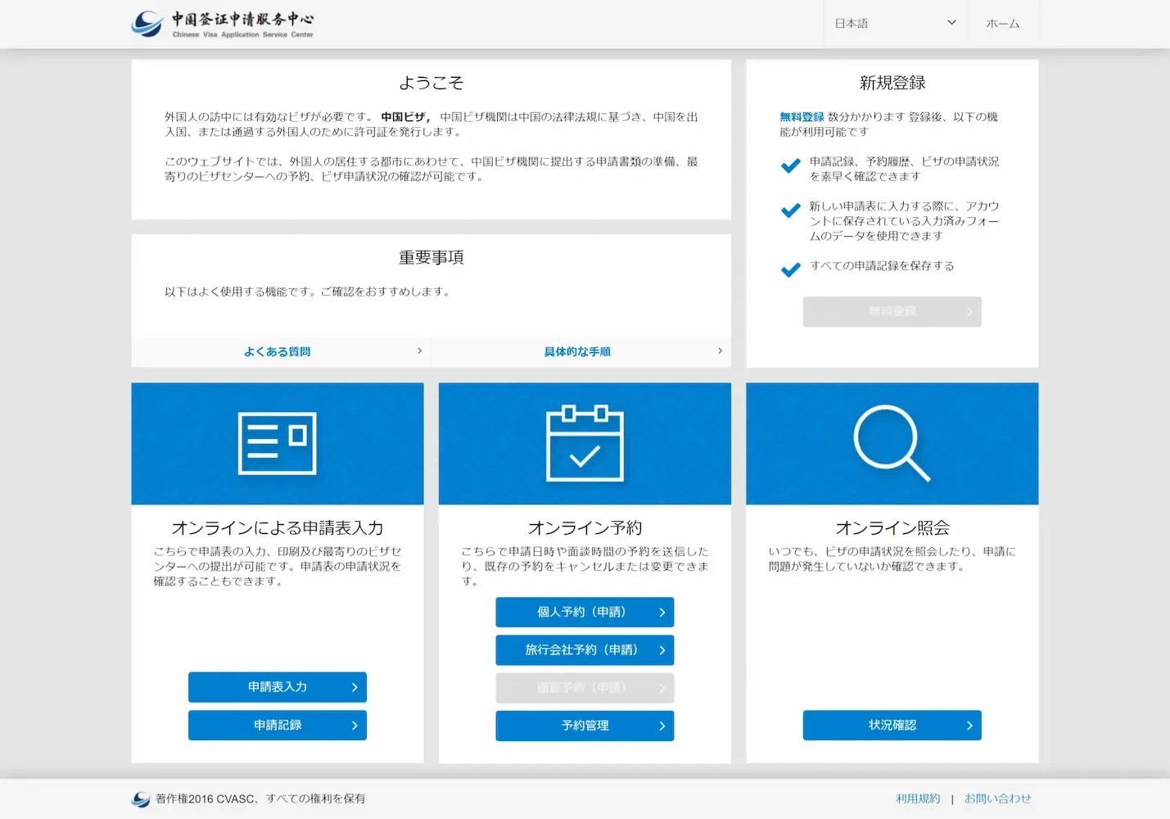Expand 具体的な手順 via its chevron
Viewport: 1170px width, 819px height.
click(720, 351)
